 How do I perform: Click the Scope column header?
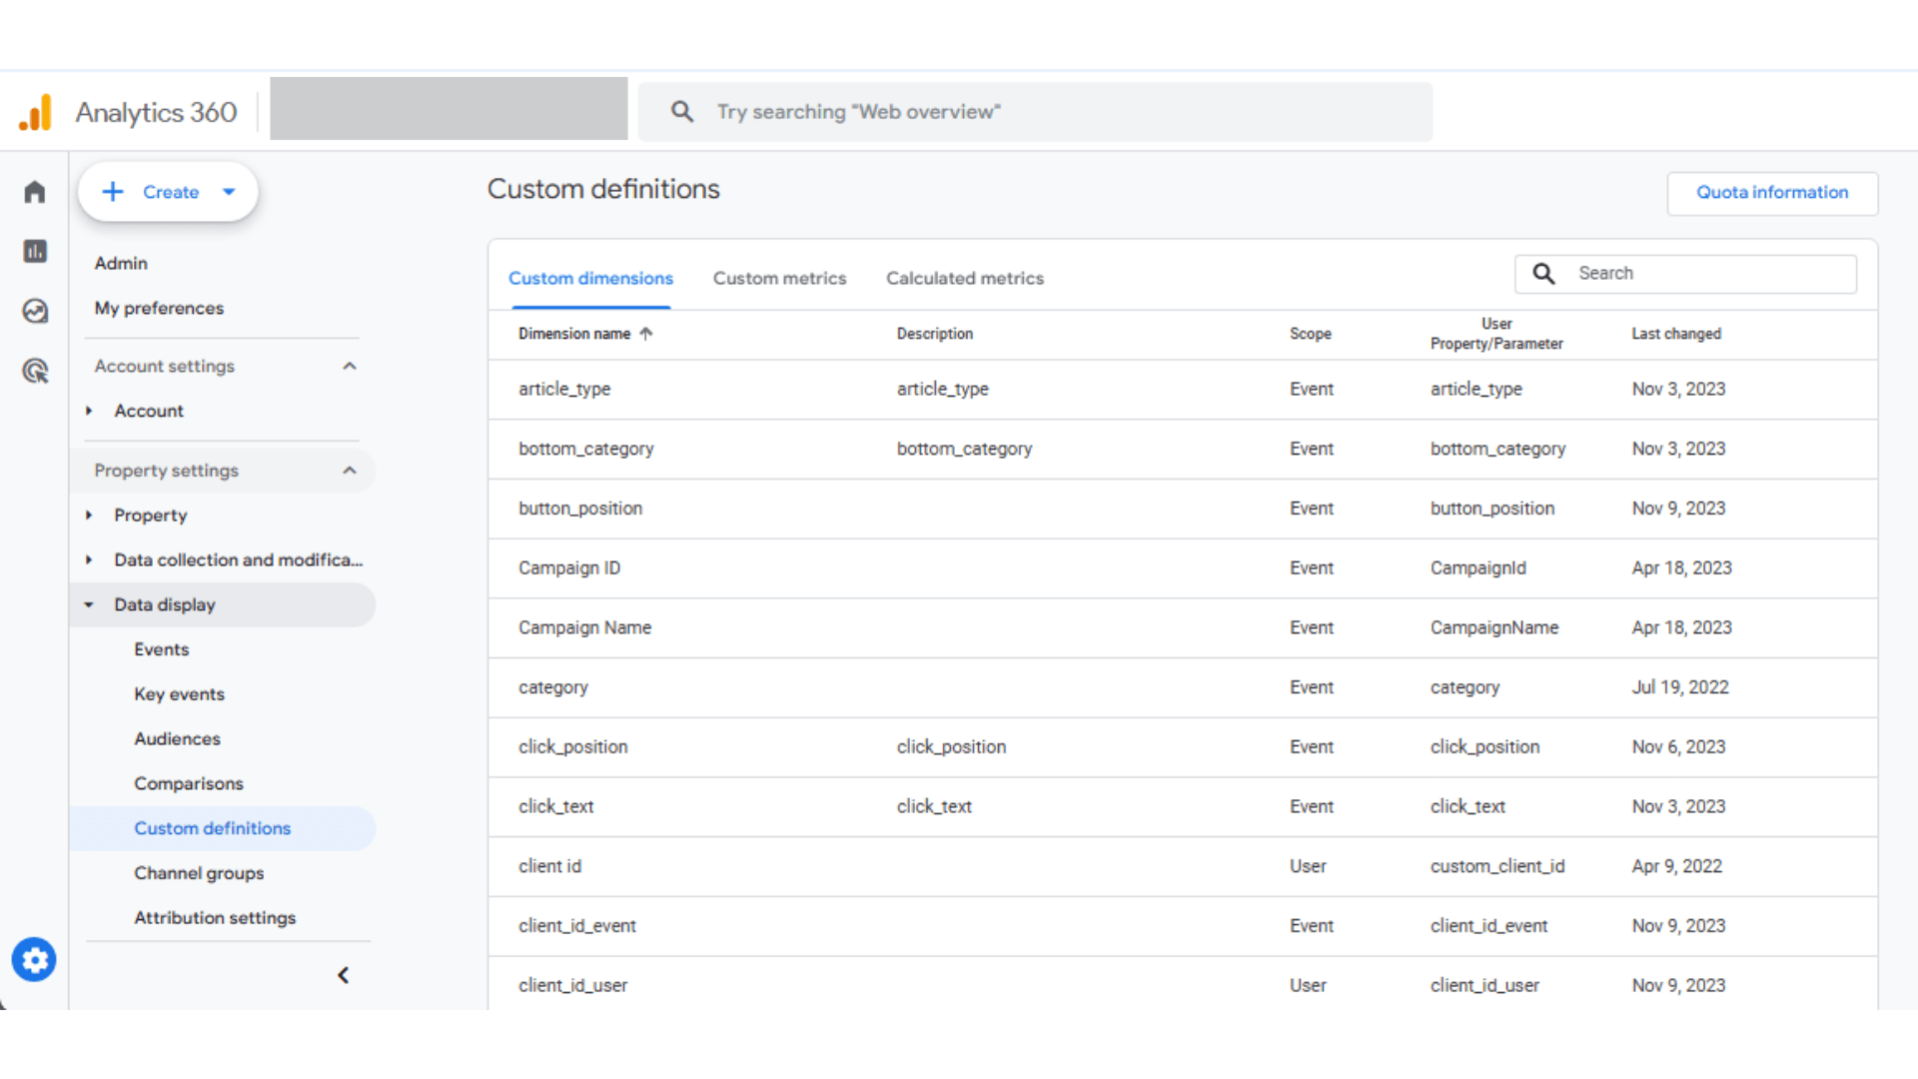(1311, 334)
